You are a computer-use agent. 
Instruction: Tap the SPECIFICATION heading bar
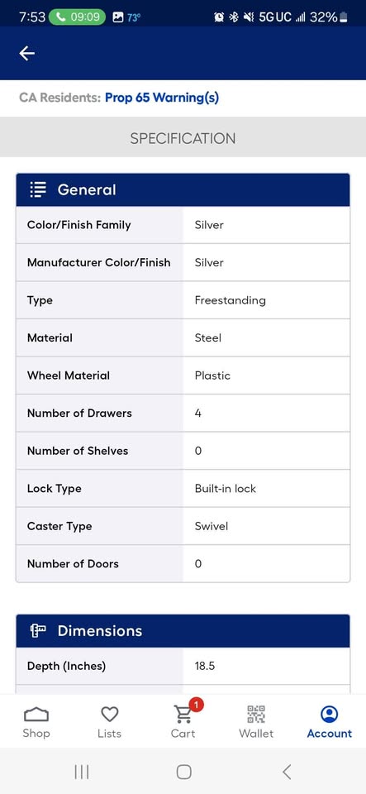point(183,138)
